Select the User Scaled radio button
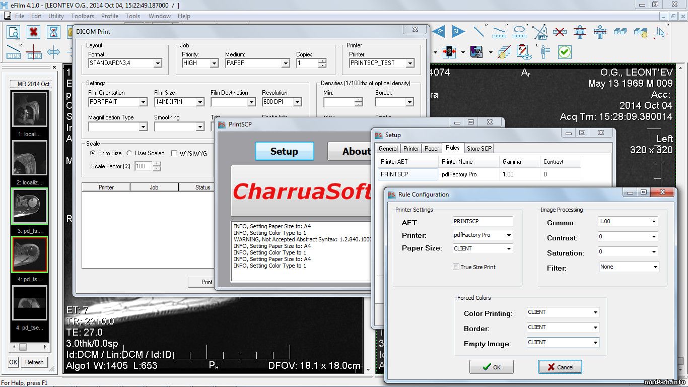The width and height of the screenshot is (688, 387). (x=129, y=153)
